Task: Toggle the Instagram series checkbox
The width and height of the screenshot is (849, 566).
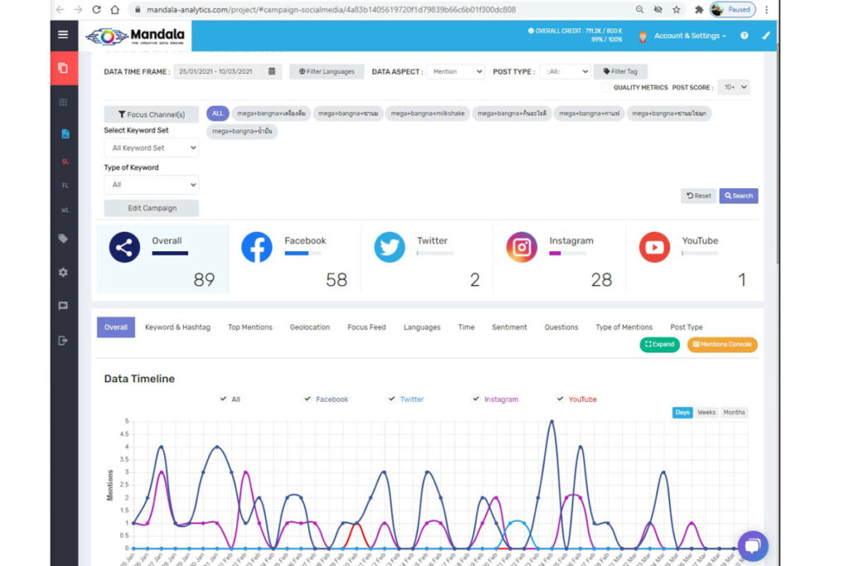Action: (475, 399)
